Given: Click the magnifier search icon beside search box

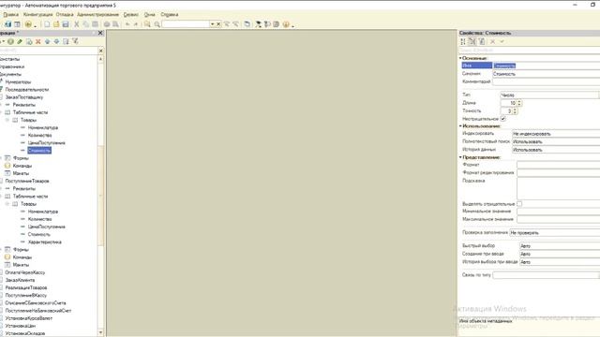Looking at the screenshot, I should [157, 24].
